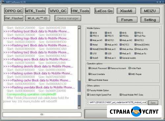This screenshot has width=165, height=121.
Task: Select the NOTE3 model checkbox
Action: (x=121, y=45)
